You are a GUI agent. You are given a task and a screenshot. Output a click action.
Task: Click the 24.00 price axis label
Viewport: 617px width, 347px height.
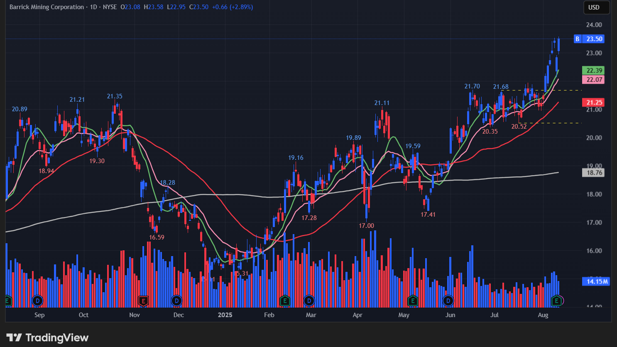(594, 25)
